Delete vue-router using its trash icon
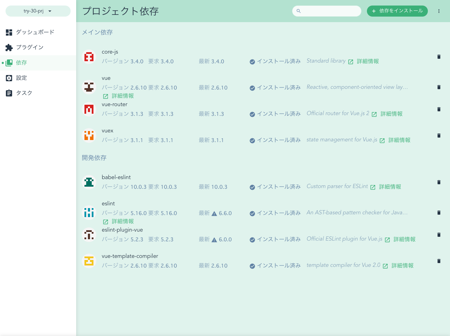The height and width of the screenshot is (336, 450). (439, 109)
